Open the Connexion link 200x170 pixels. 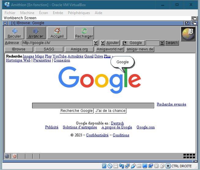coord(62,60)
